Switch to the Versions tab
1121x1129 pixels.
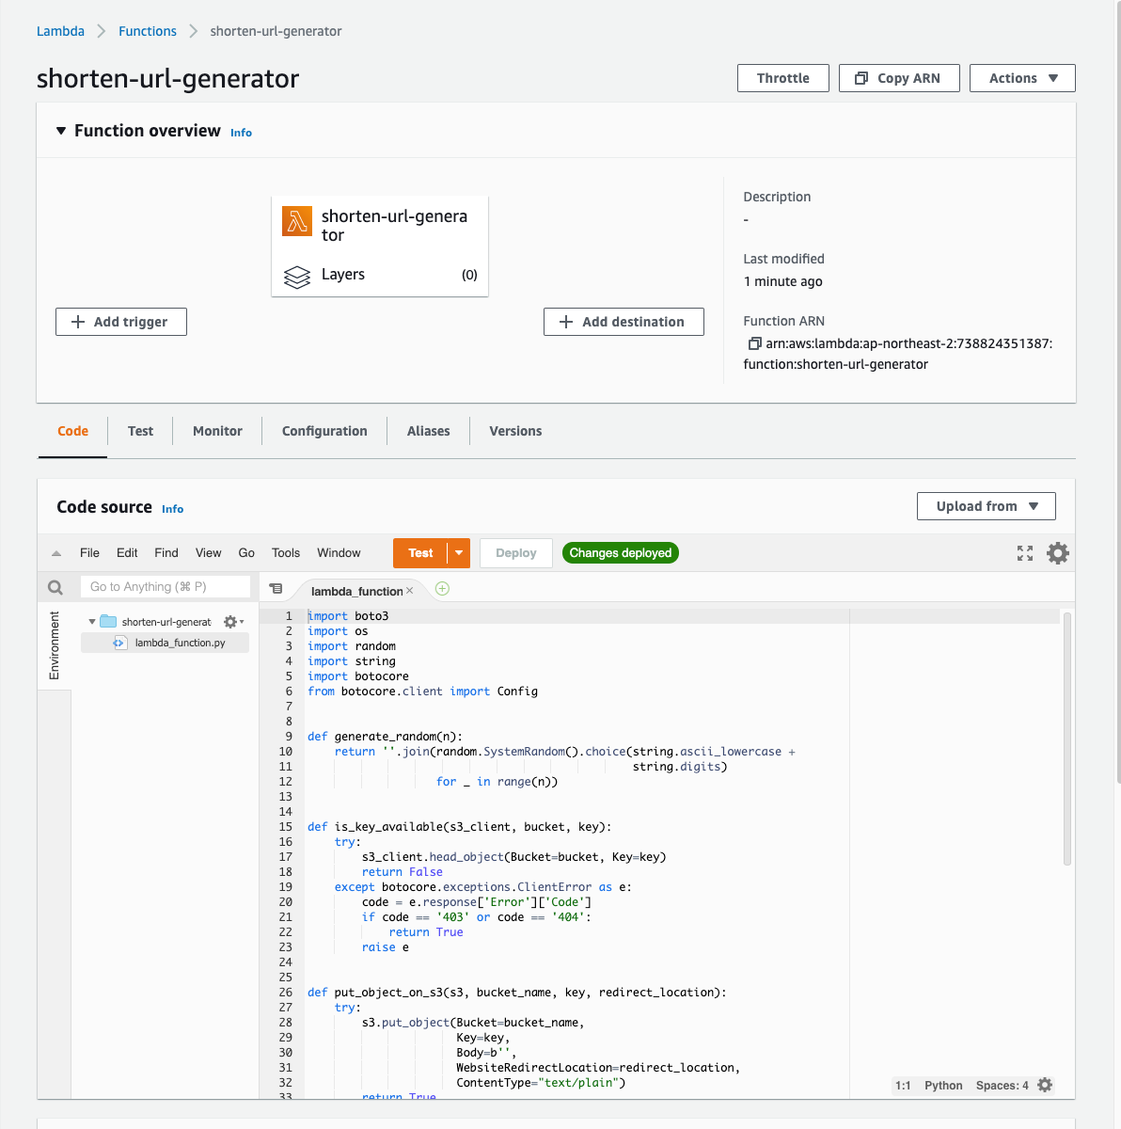coord(515,431)
